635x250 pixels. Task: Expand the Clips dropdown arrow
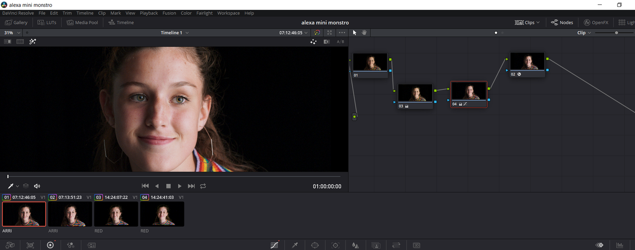click(538, 22)
